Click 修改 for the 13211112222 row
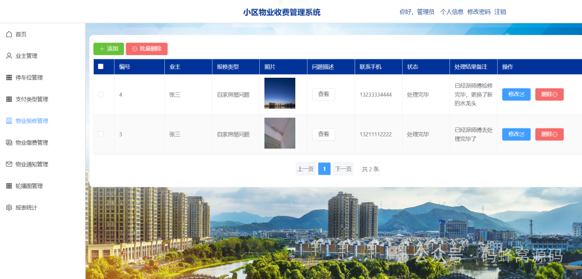582x279 pixels. pyautogui.click(x=516, y=134)
